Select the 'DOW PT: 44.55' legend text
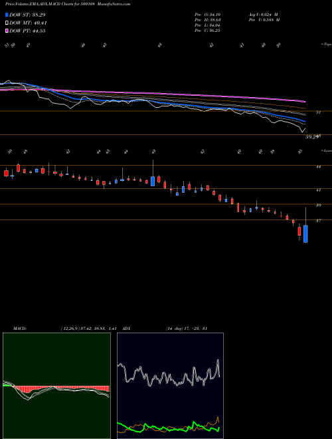332x439 pixels. (x=27, y=31)
